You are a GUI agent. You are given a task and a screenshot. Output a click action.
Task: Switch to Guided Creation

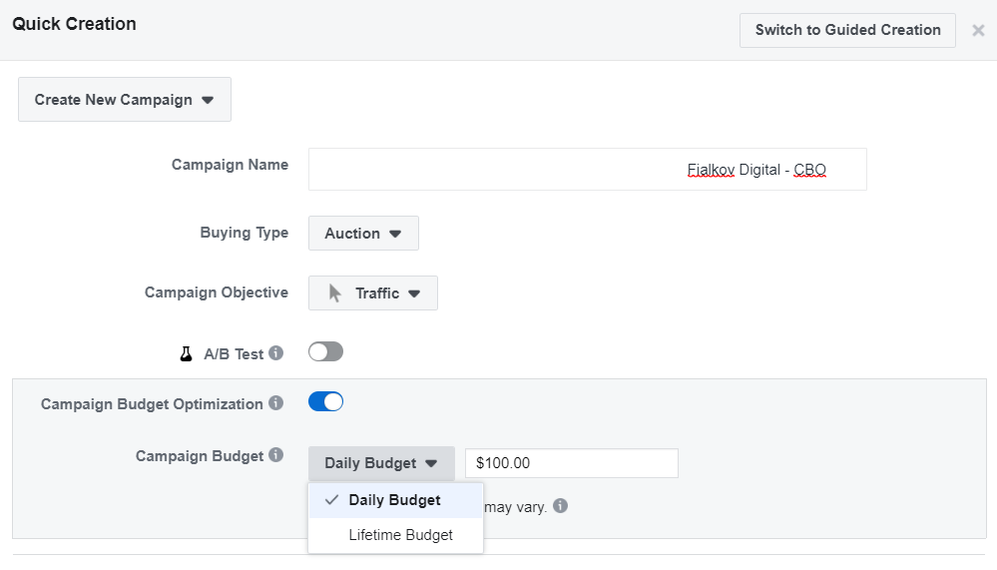847,30
